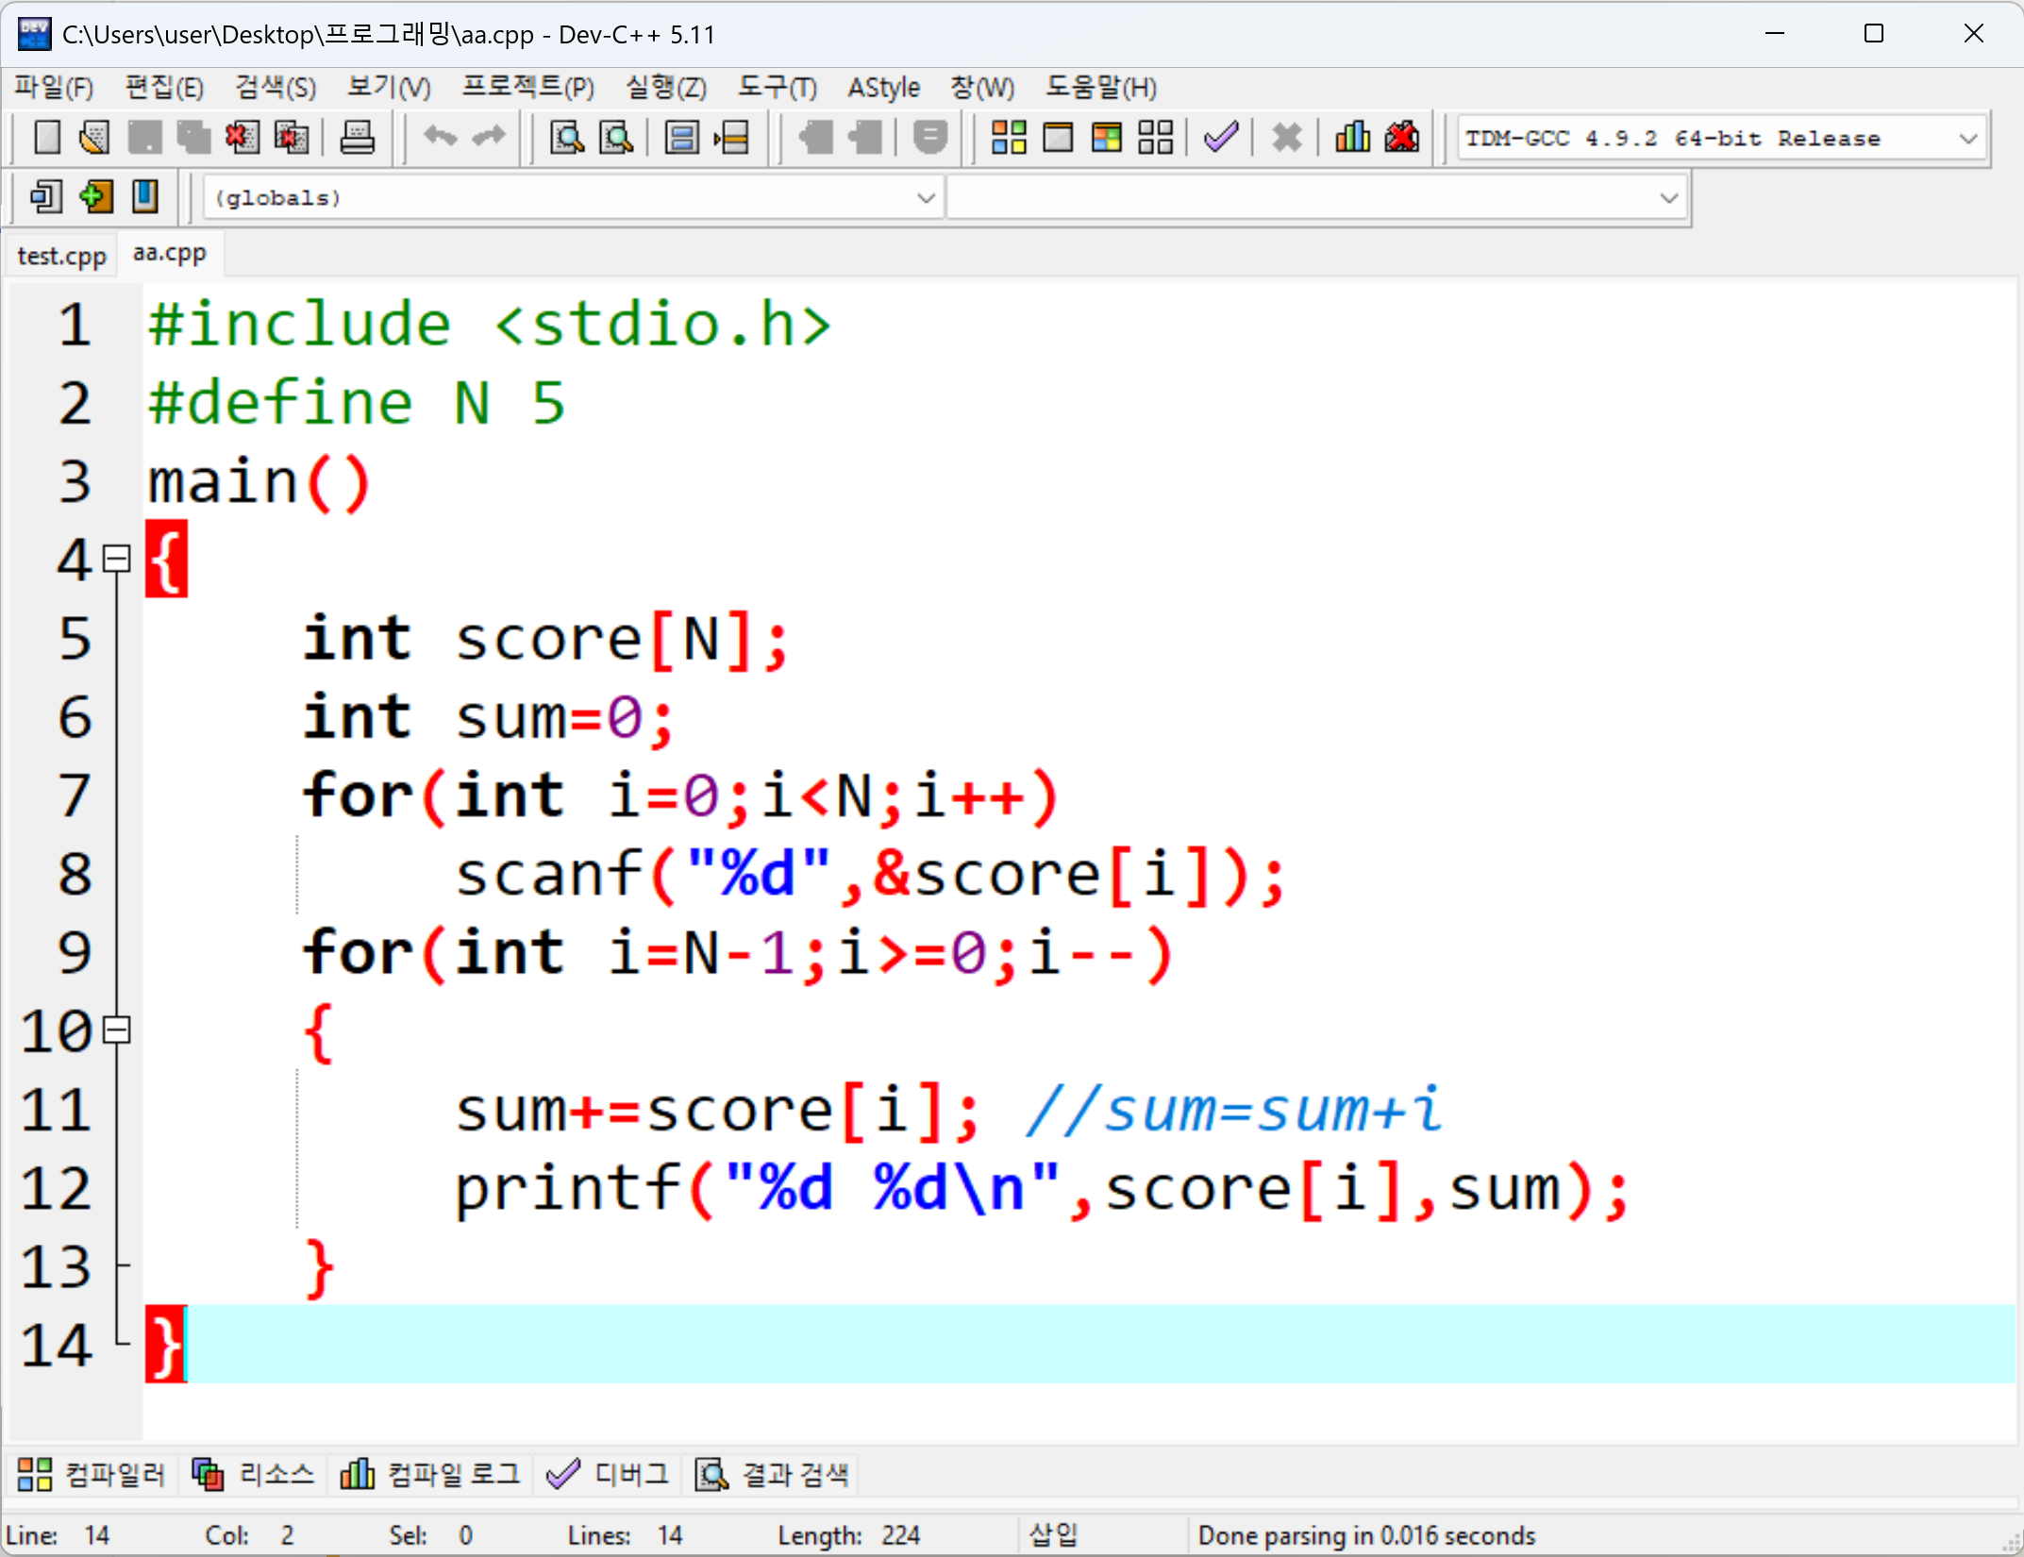Click the Open file toolbar icon
2024x1557 pixels.
94,138
